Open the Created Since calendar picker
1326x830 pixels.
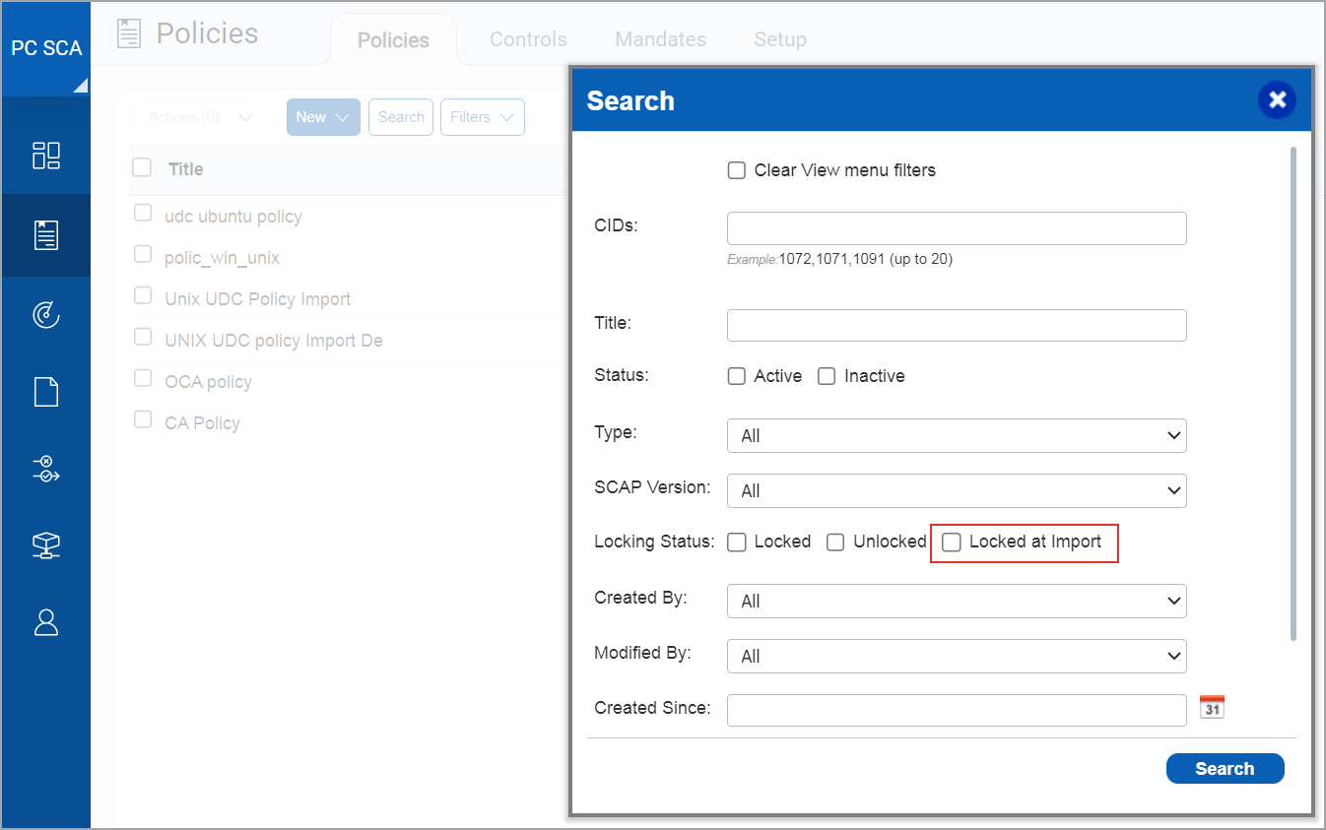coord(1212,707)
